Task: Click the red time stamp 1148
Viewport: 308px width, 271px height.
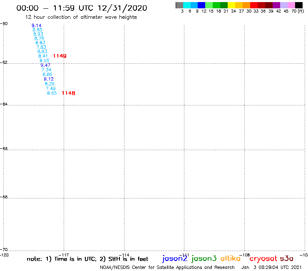Action: pos(69,93)
